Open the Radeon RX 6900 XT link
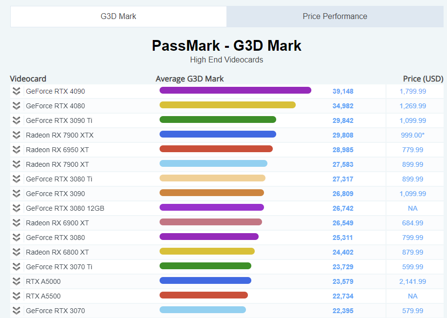The width and height of the screenshot is (447, 318). click(x=57, y=223)
